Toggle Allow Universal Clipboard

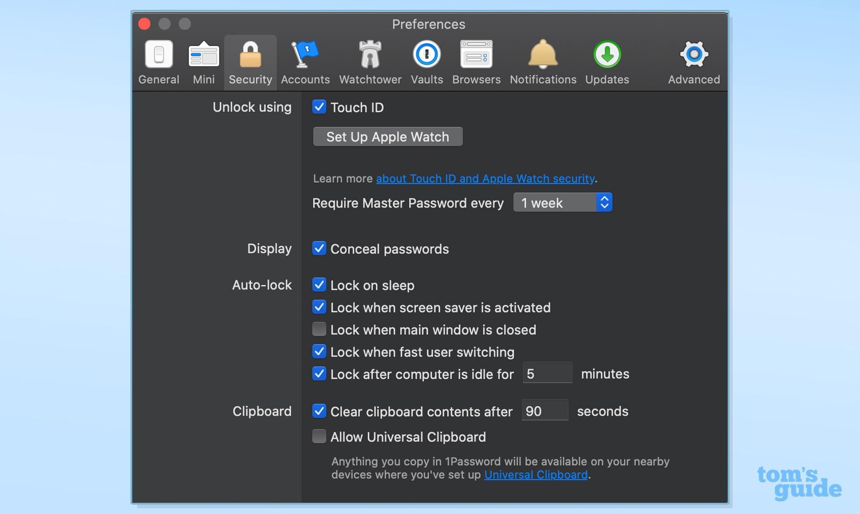tap(318, 436)
